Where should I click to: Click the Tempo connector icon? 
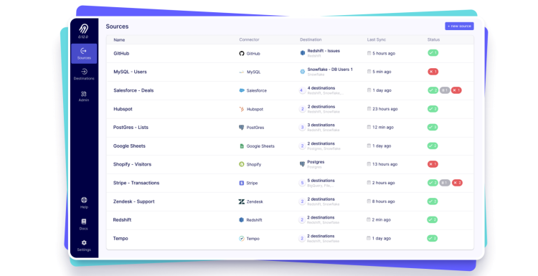242,238
